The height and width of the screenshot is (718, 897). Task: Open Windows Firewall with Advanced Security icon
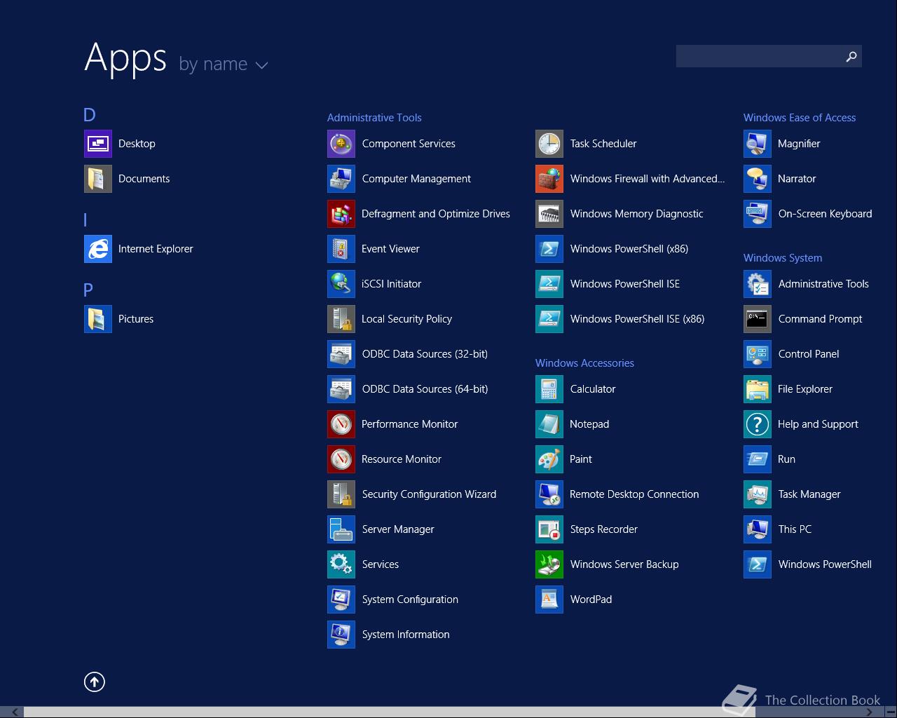549,179
